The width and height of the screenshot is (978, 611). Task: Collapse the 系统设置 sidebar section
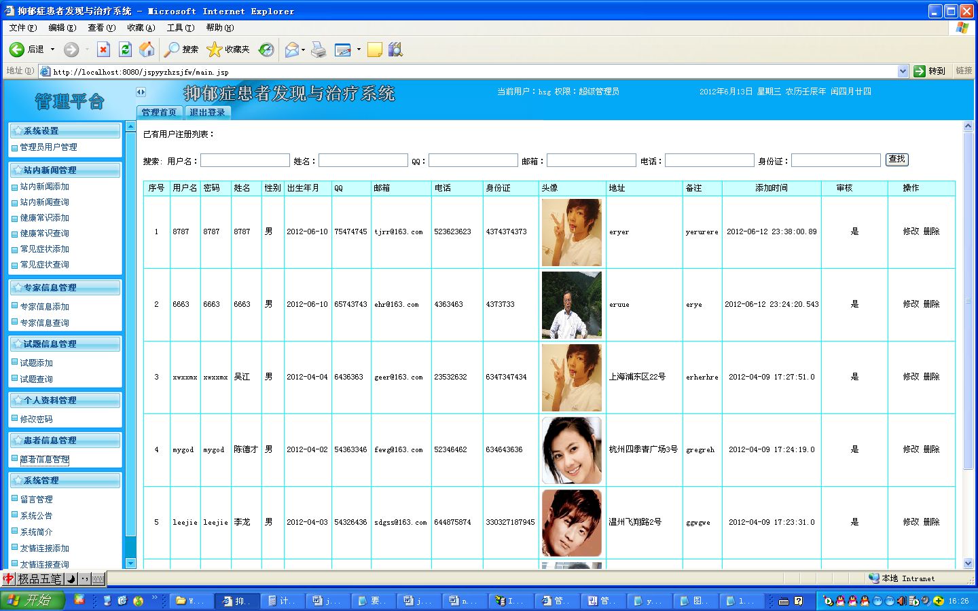tap(65, 130)
